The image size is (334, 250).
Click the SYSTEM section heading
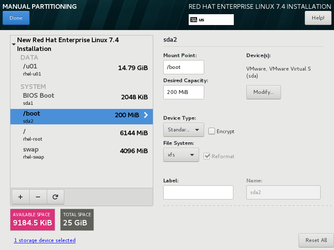click(x=33, y=87)
